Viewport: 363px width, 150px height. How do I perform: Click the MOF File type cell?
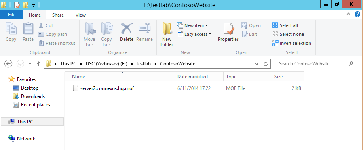pyautogui.click(x=235, y=88)
